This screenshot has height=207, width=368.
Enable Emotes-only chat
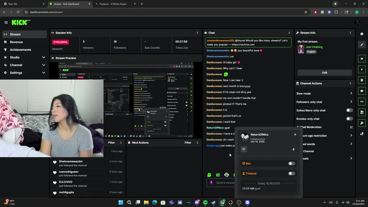[x=349, y=119]
